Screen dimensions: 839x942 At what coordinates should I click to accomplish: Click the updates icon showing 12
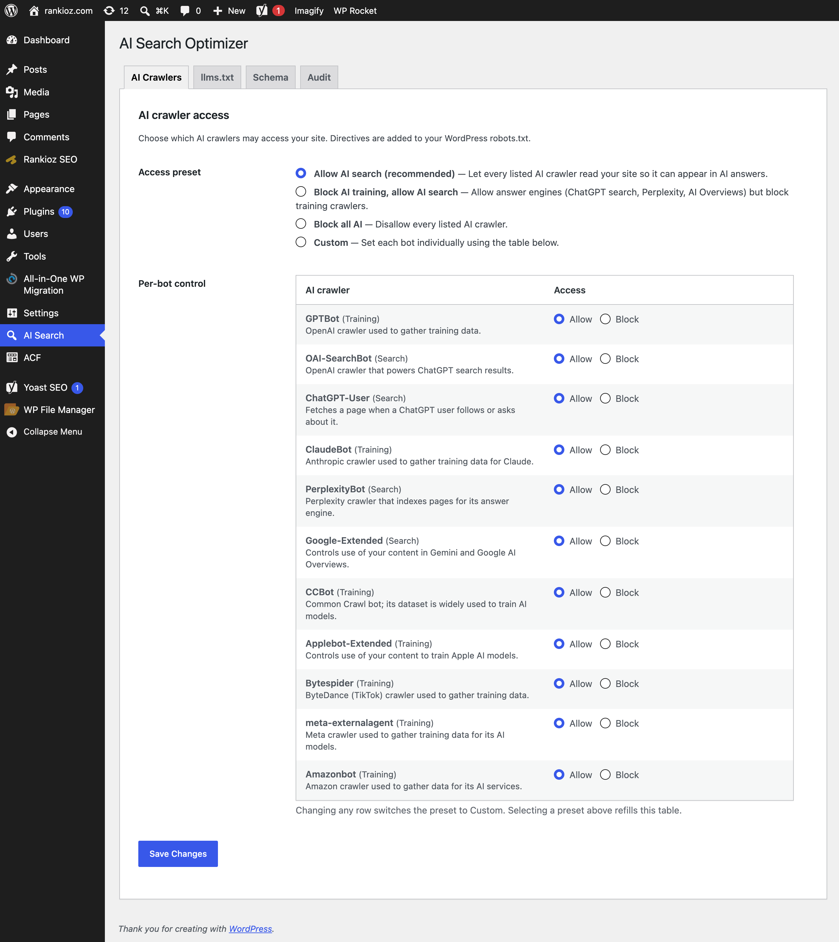pyautogui.click(x=109, y=10)
